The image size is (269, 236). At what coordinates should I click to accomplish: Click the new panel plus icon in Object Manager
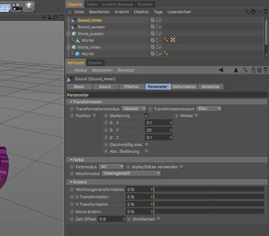pos(266,12)
